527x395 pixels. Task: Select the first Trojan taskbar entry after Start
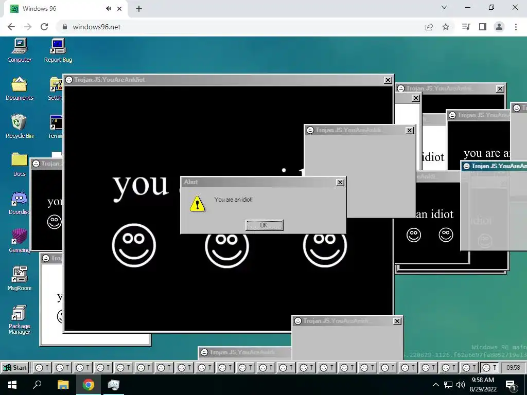[x=42, y=367]
